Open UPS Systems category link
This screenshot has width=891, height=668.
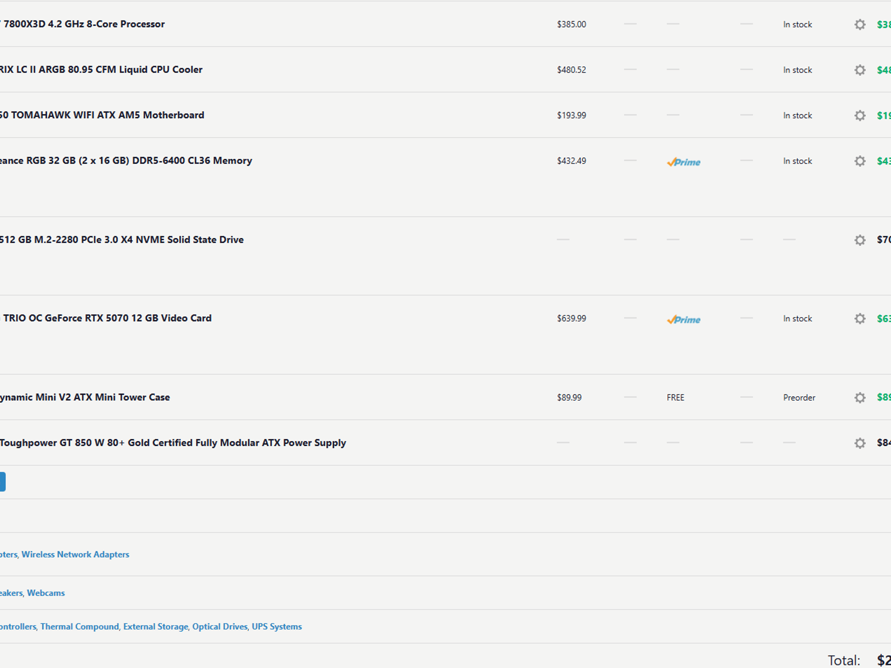[277, 627]
